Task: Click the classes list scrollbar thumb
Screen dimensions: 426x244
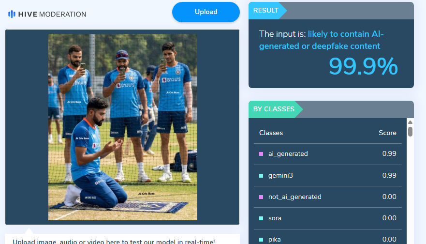Action: pos(410,132)
